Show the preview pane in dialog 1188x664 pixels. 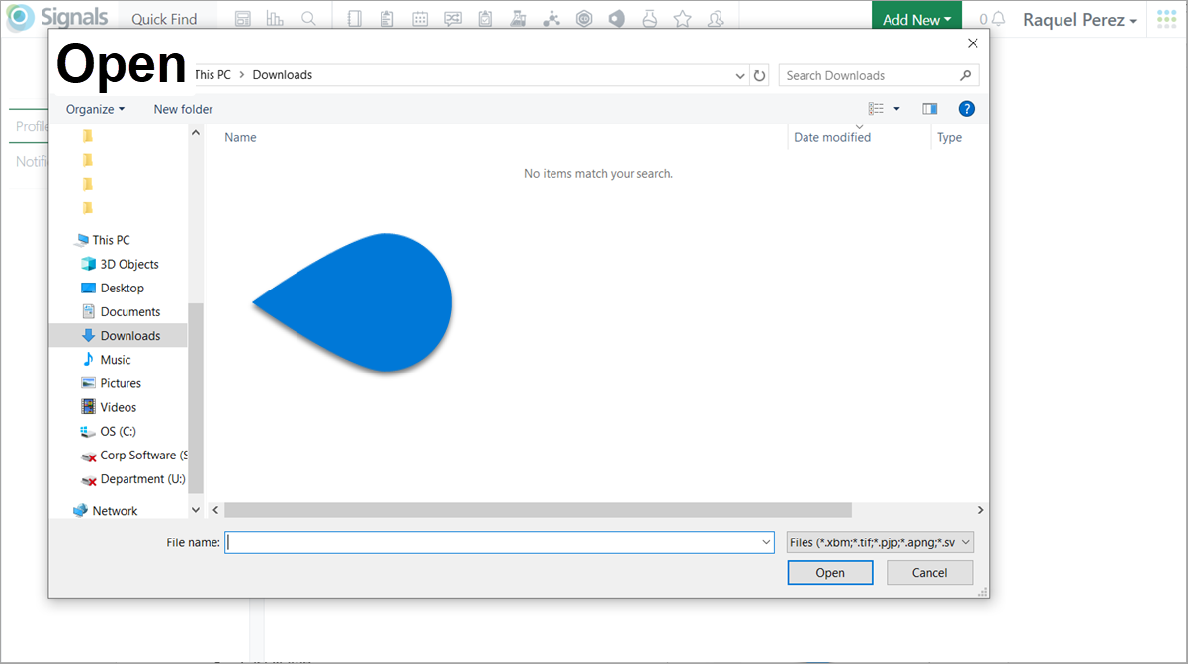point(929,109)
